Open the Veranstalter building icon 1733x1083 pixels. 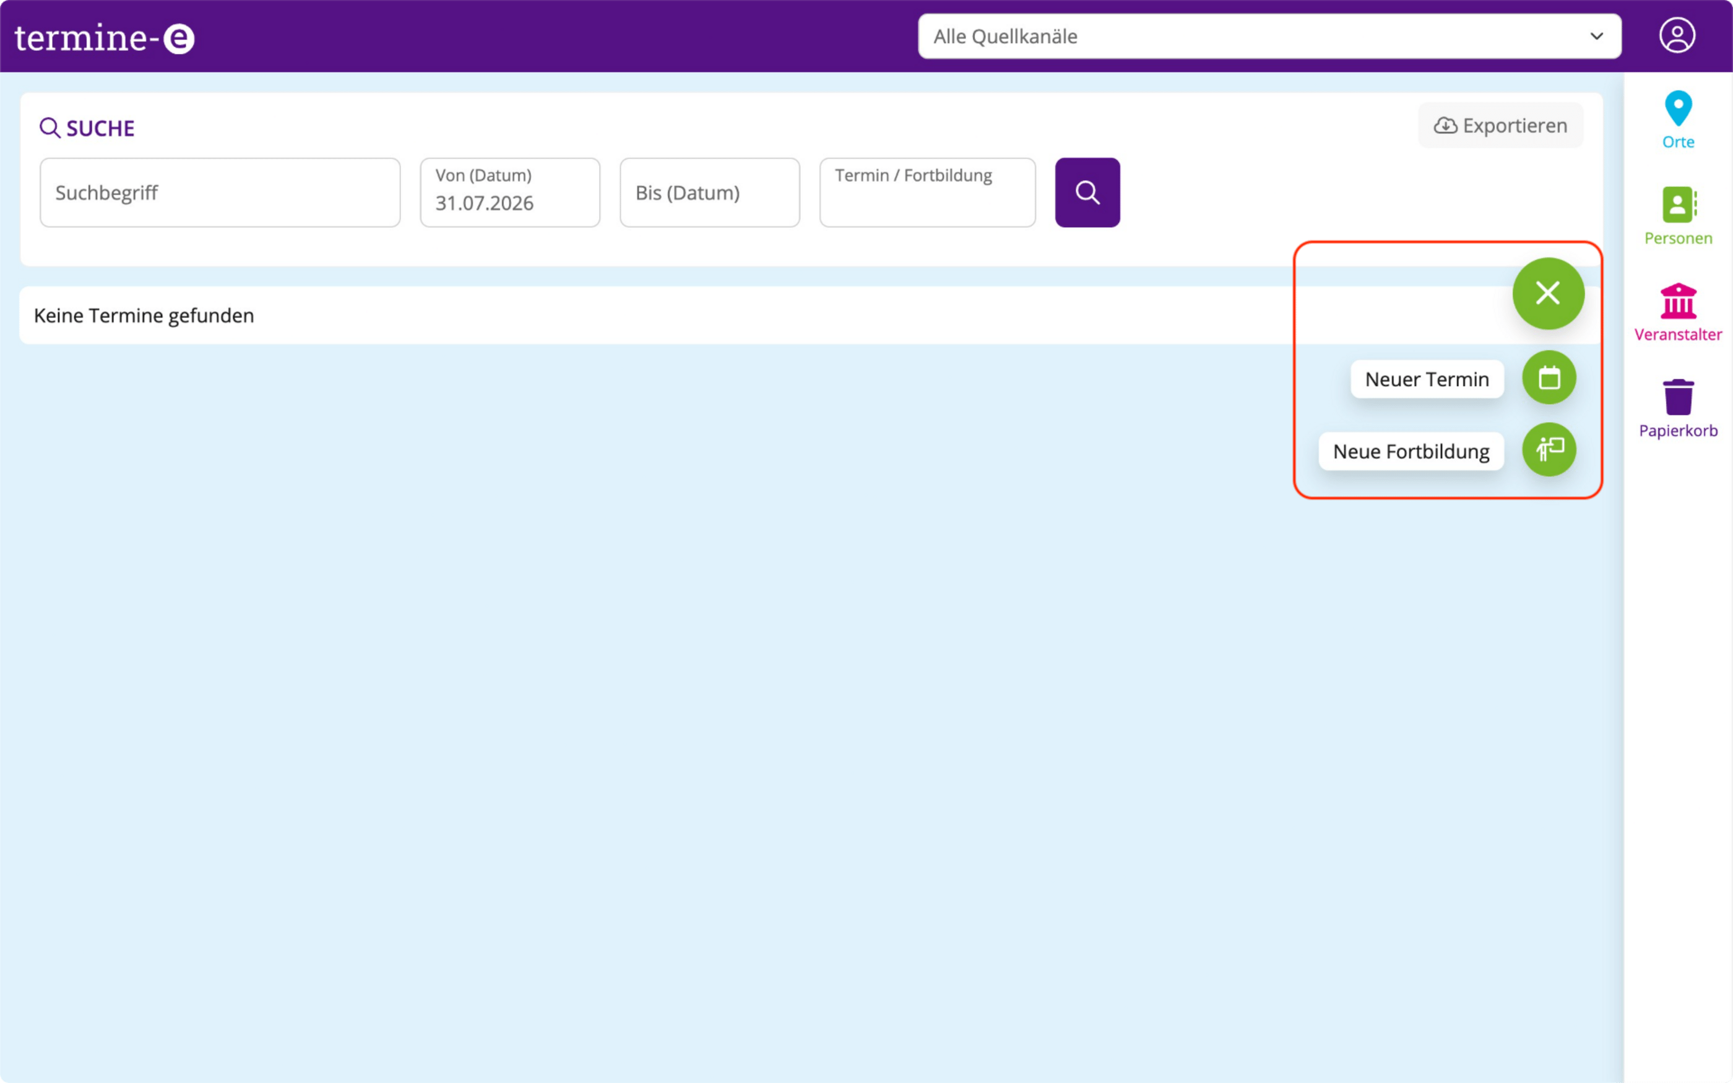pos(1678,301)
